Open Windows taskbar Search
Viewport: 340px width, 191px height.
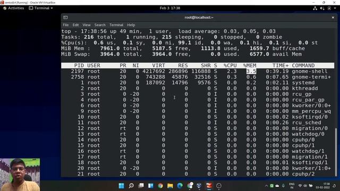(131, 186)
